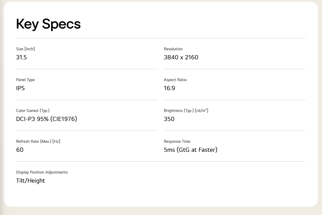Click the Display Position Adjustments label
The width and height of the screenshot is (322, 215).
pyautogui.click(x=42, y=172)
